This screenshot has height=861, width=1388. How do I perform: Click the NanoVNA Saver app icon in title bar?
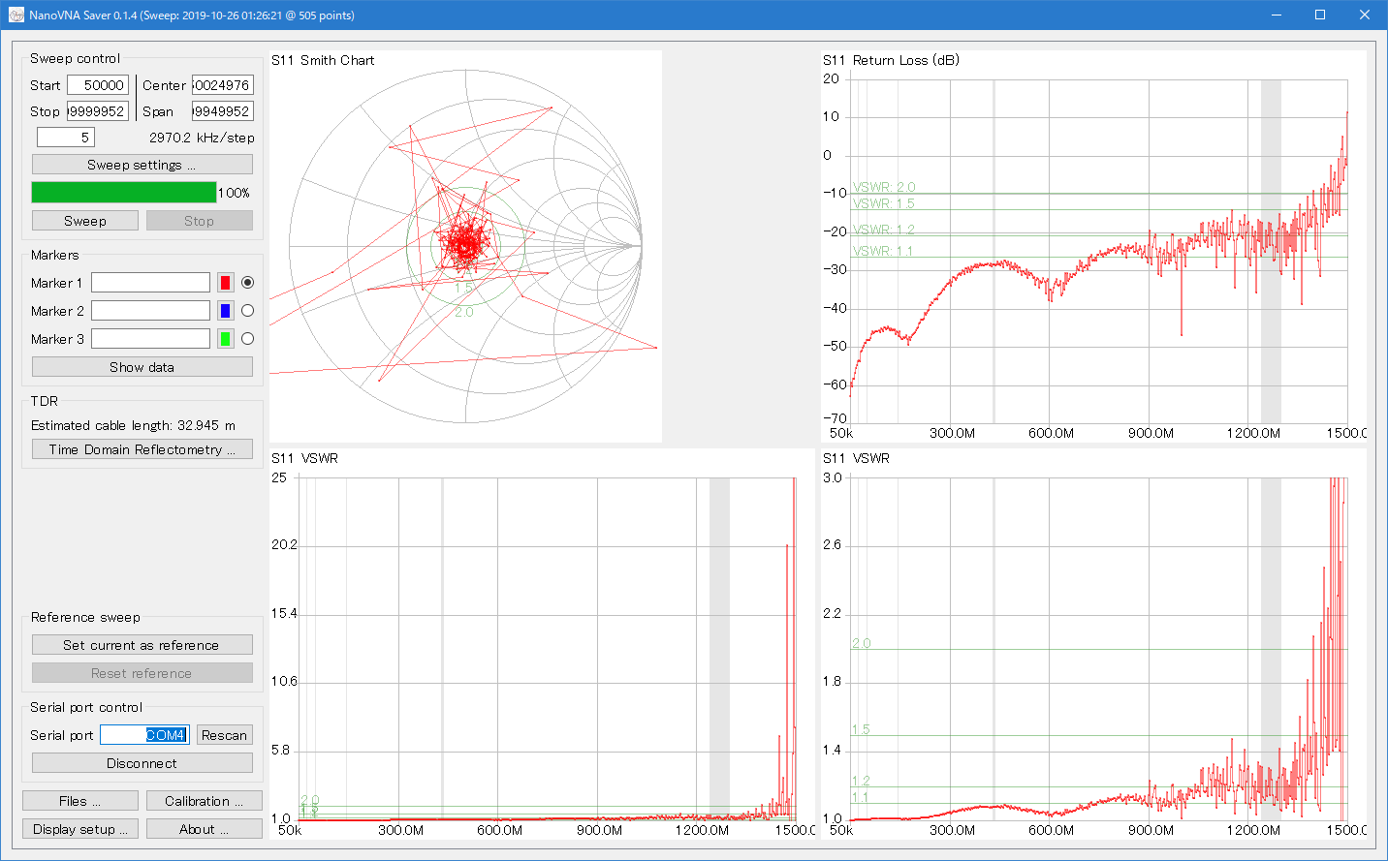[x=16, y=15]
